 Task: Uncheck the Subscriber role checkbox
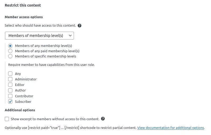pyautogui.click(x=10, y=102)
